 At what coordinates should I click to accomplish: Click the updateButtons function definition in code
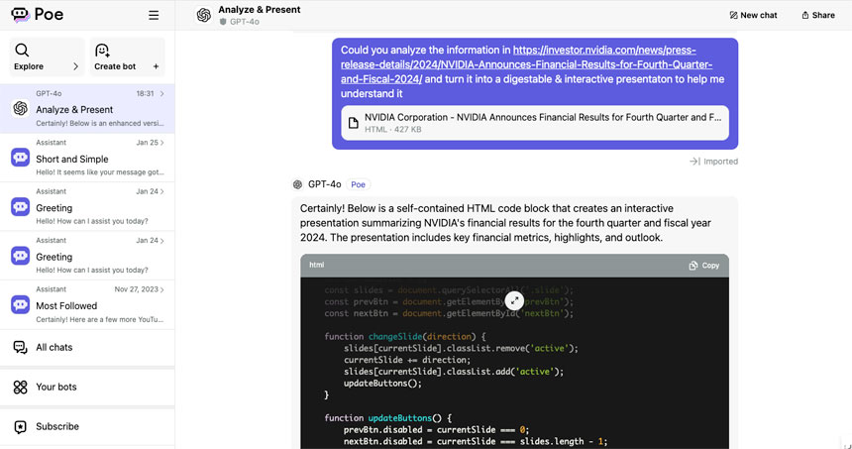tap(400, 418)
